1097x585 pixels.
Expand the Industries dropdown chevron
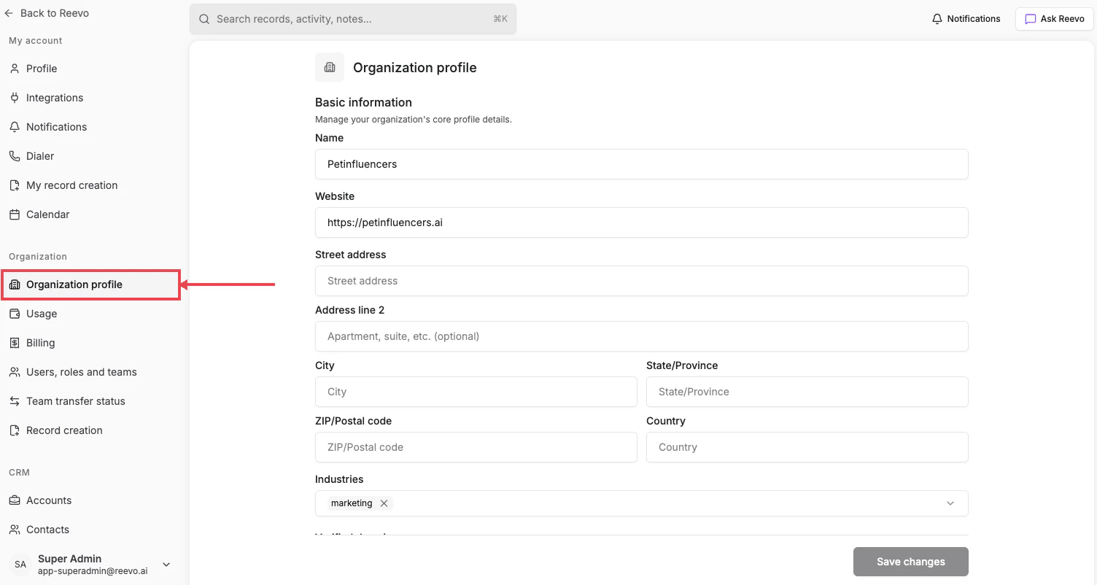[950, 503]
